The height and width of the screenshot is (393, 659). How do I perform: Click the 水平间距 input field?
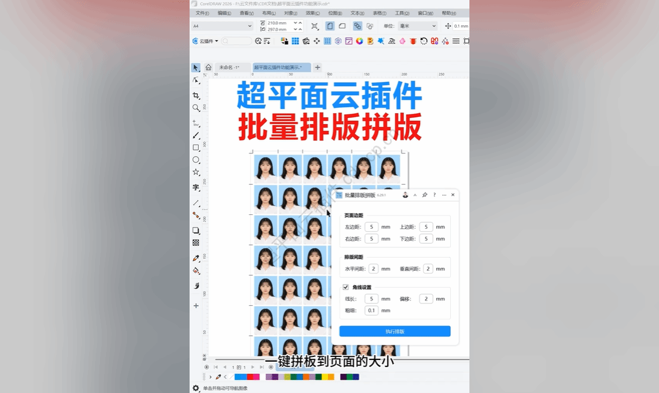373,268
